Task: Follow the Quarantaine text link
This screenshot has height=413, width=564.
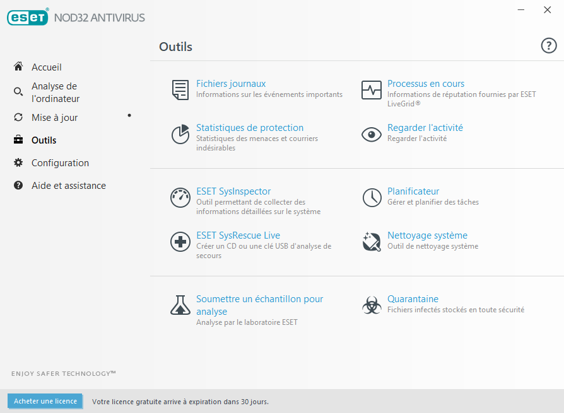Action: pos(413,299)
